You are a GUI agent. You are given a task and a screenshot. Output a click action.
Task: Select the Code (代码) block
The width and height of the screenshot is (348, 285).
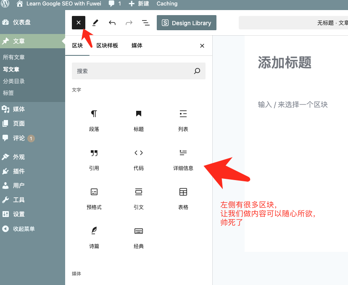coord(139,159)
